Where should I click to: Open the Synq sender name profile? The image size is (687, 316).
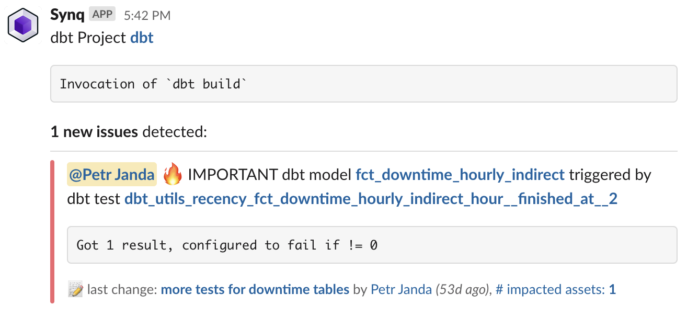coord(67,15)
